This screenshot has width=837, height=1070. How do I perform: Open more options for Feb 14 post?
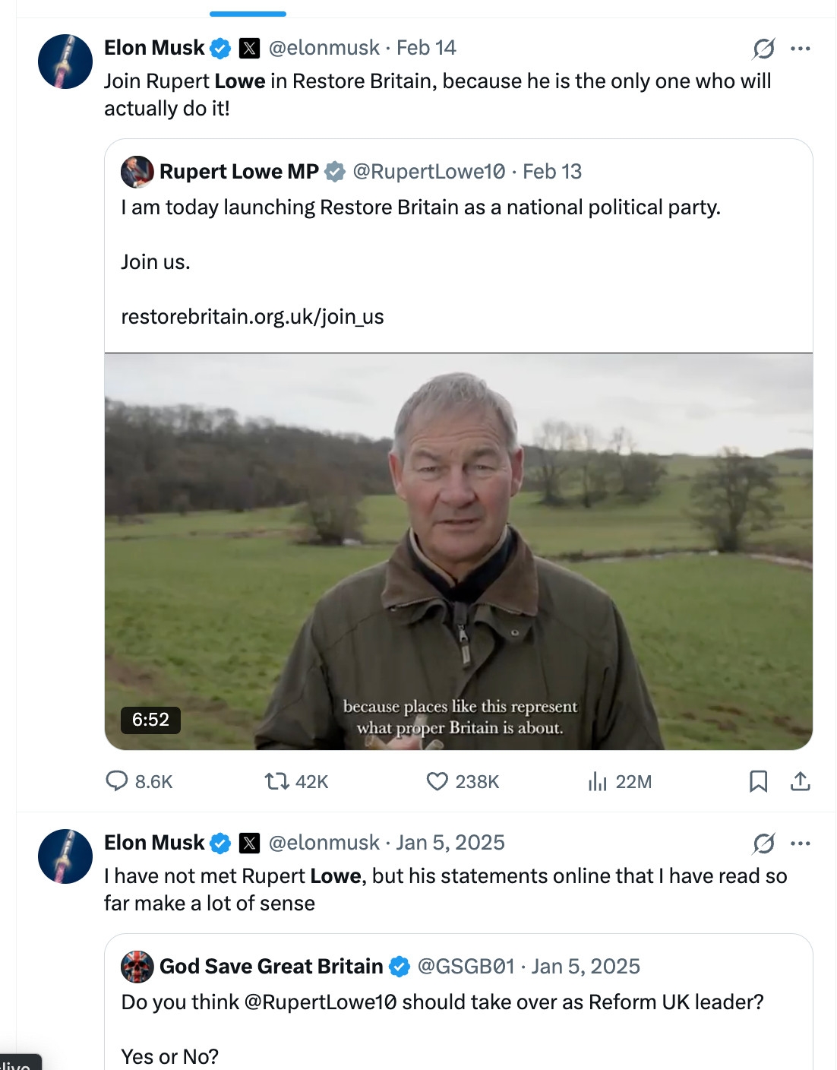[x=801, y=49]
